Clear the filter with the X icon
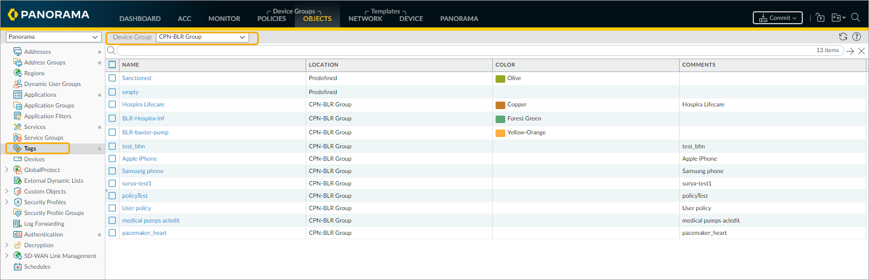This screenshot has width=869, height=280. tap(861, 51)
